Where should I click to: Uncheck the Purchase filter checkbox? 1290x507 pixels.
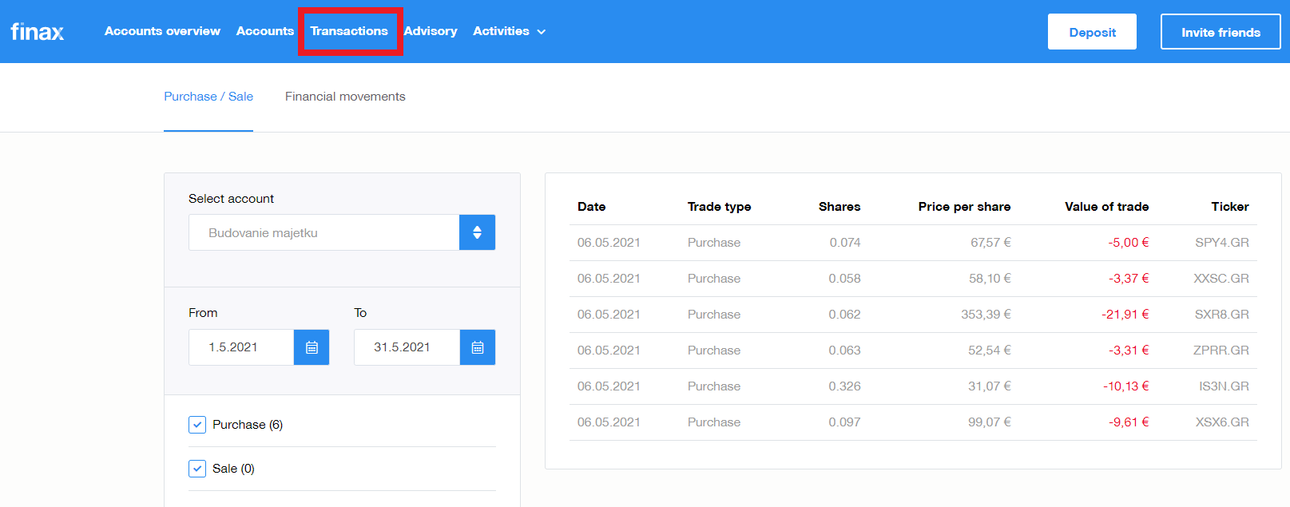point(197,425)
